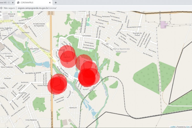Click the Sambambaia label on the map
192x128 pixels.
click(87, 36)
